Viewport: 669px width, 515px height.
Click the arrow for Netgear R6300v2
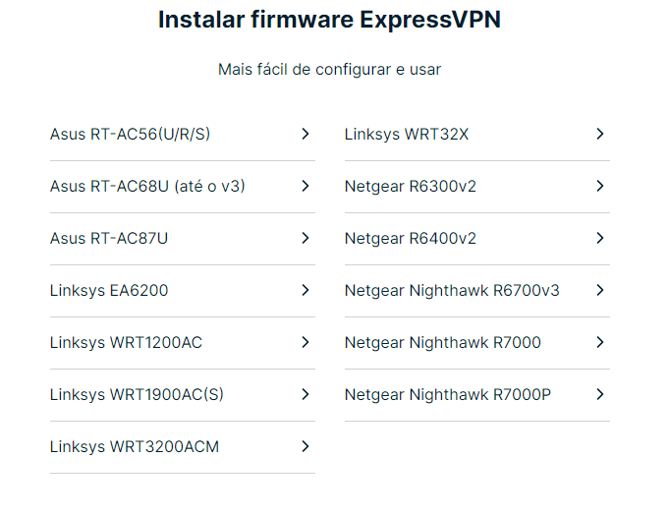[x=600, y=186]
